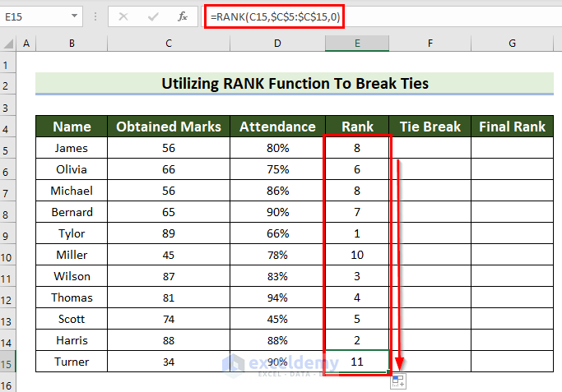Select row 4 header
Viewport: 562px width, 392px height.
click(8, 127)
